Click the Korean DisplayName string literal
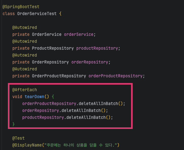The image size is (184, 150). tap(81, 145)
